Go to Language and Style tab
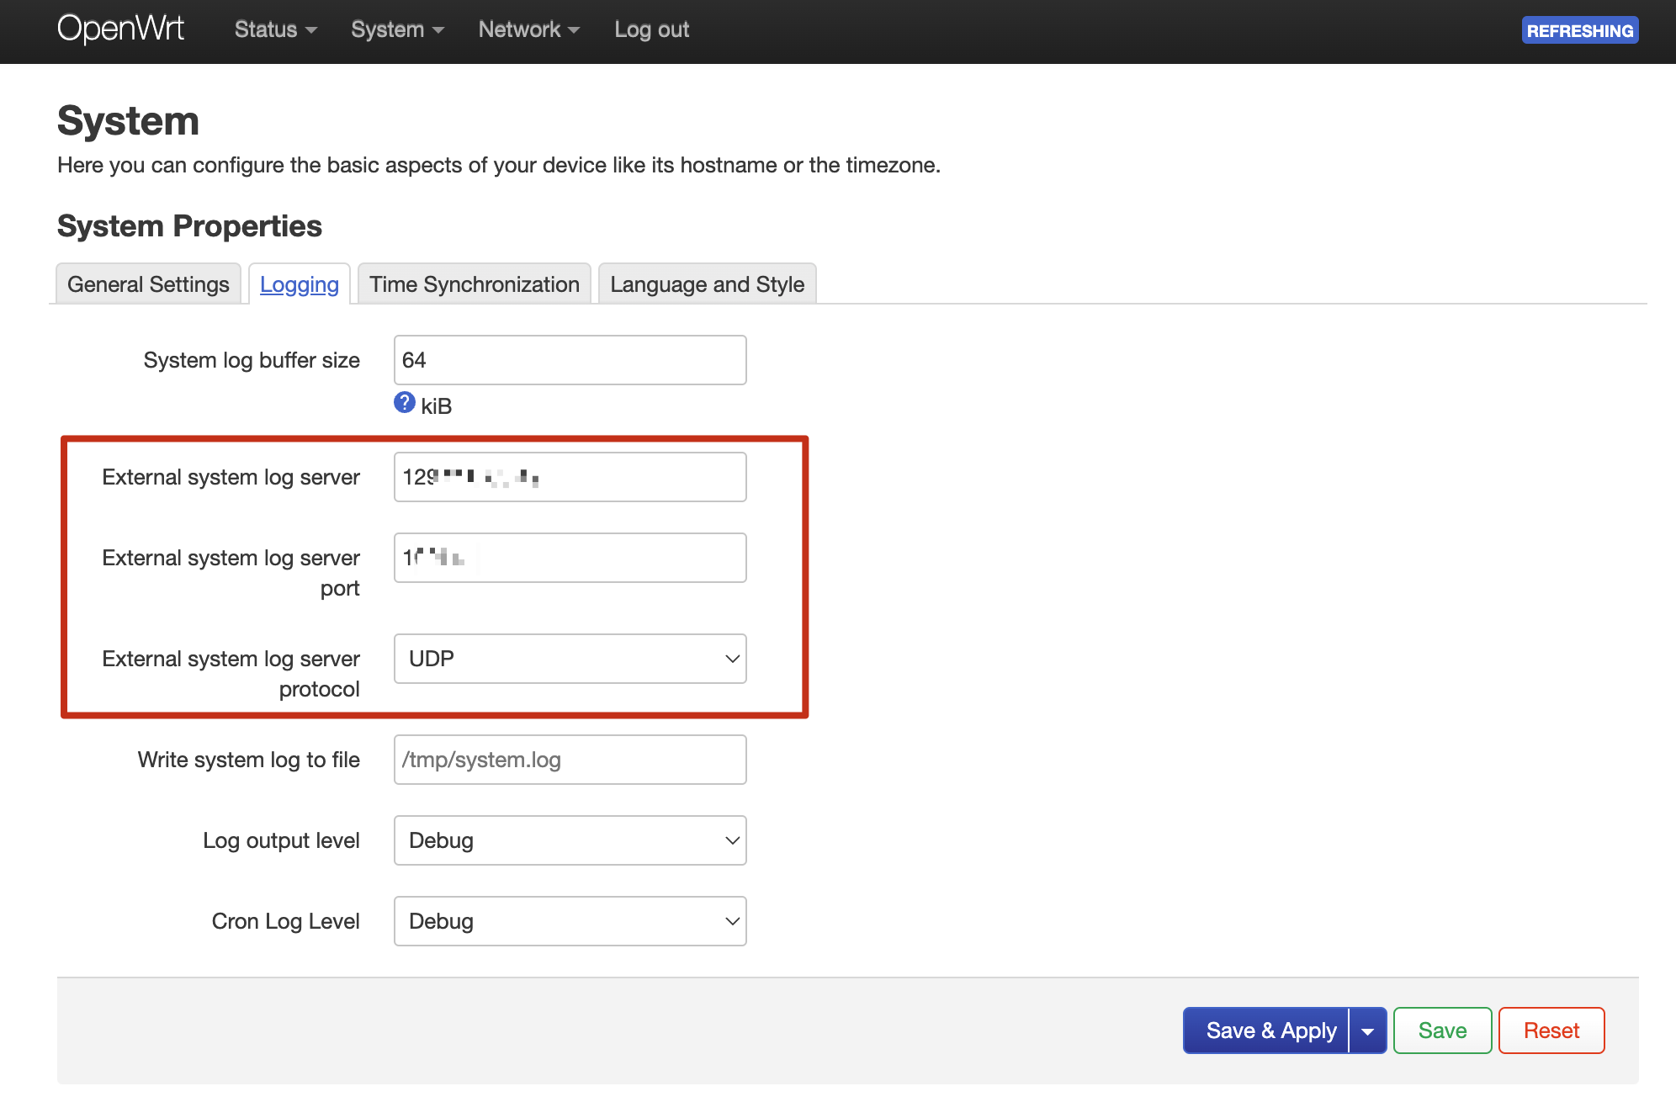 pyautogui.click(x=707, y=284)
